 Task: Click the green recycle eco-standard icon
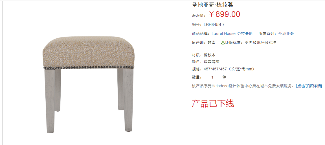(x=223, y=43)
